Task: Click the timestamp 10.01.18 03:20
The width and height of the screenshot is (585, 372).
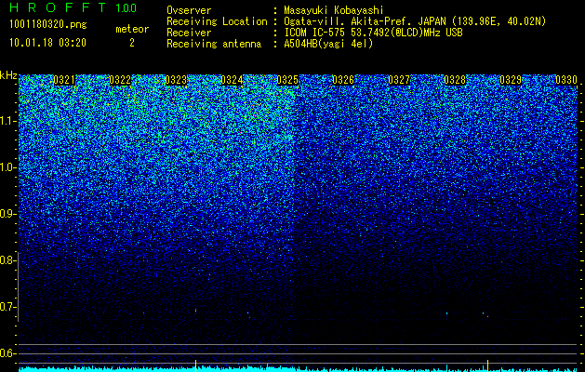Action: coord(48,43)
